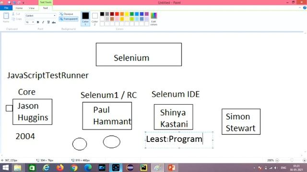
Task: Pick the yellow color swatch
Action: 127,14
